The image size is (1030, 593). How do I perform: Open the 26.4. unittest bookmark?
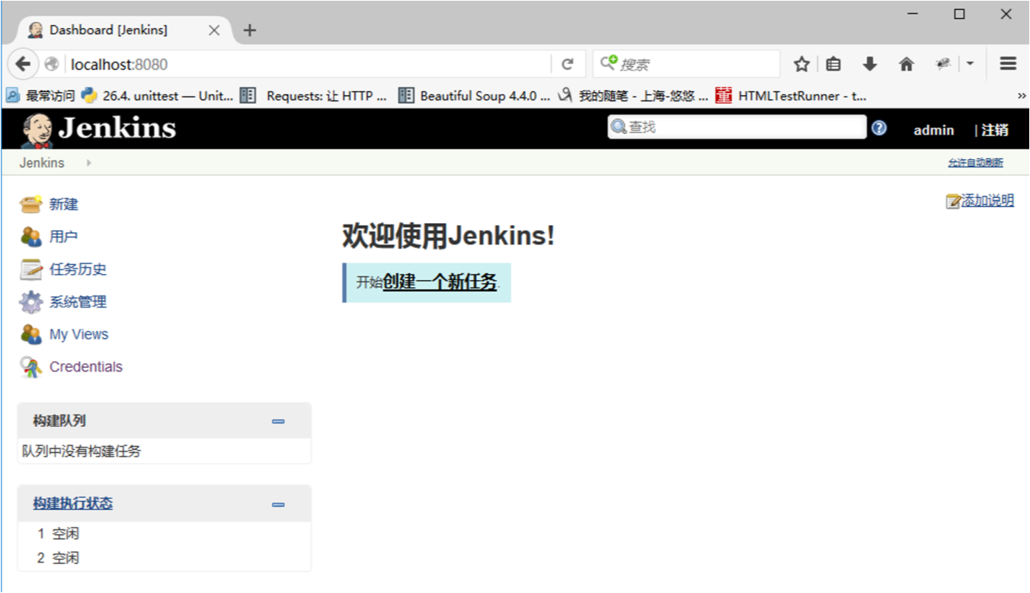point(157,96)
